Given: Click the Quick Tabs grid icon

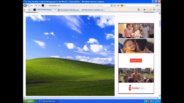Looking at the screenshot, I should [29, 10].
